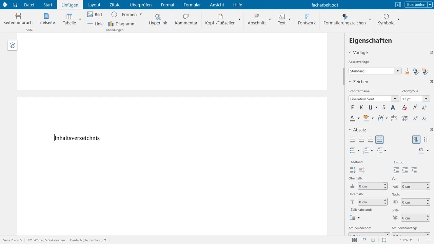434x244 pixels.
Task: Toggle italic (K) formatting
Action: click(361, 107)
